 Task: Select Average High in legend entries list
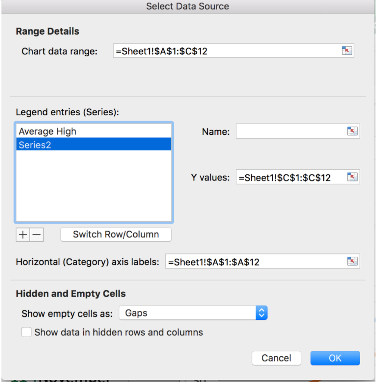(47, 131)
